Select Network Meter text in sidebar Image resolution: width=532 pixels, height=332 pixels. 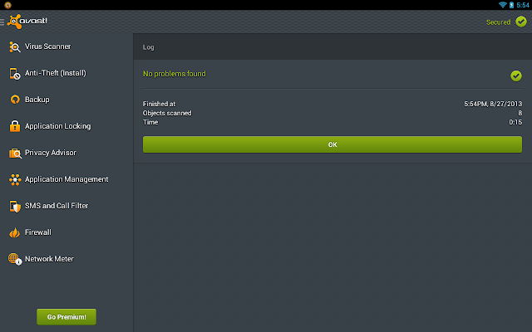point(49,259)
